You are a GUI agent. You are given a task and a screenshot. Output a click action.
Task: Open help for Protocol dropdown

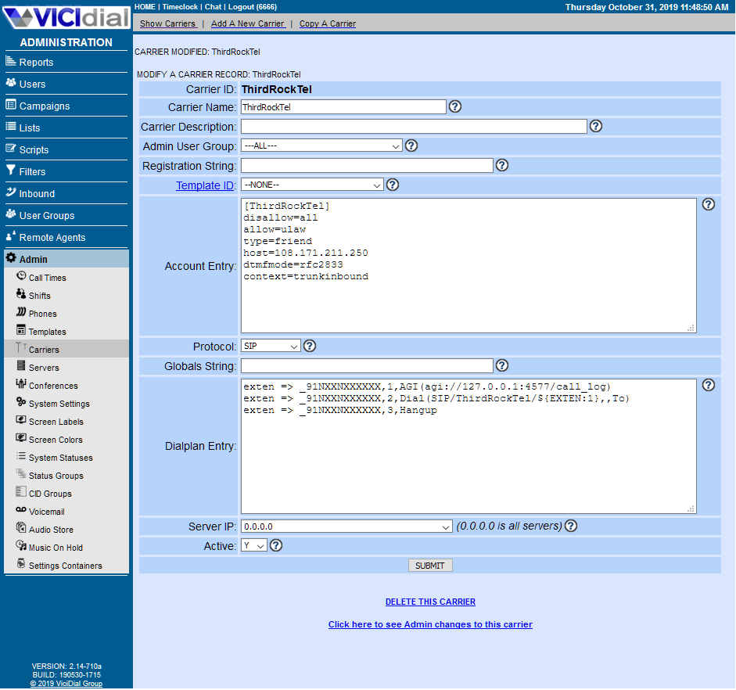click(309, 346)
